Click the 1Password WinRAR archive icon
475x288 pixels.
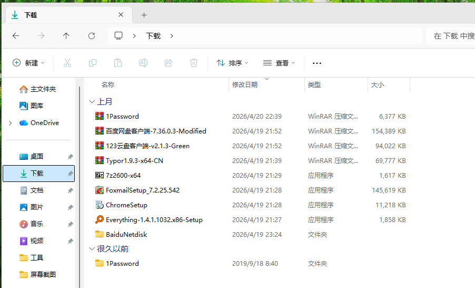[100, 116]
